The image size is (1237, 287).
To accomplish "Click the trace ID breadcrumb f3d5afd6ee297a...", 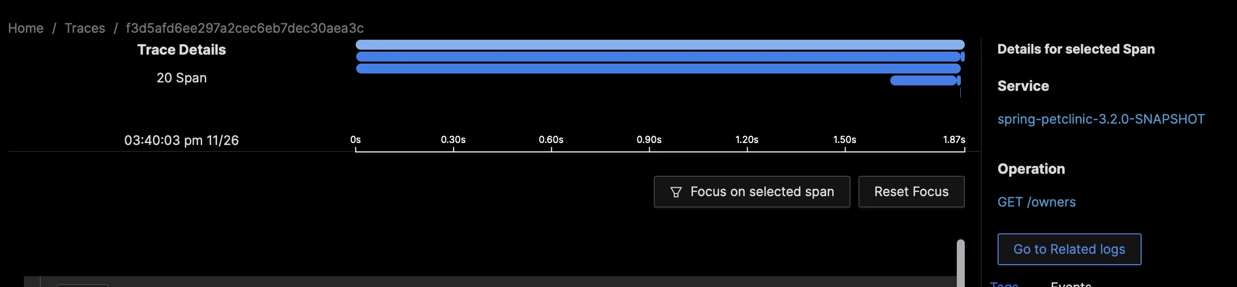I will tap(244, 28).
